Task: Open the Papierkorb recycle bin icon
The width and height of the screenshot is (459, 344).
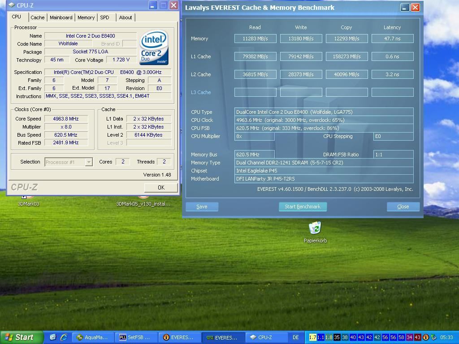Action: [x=315, y=228]
